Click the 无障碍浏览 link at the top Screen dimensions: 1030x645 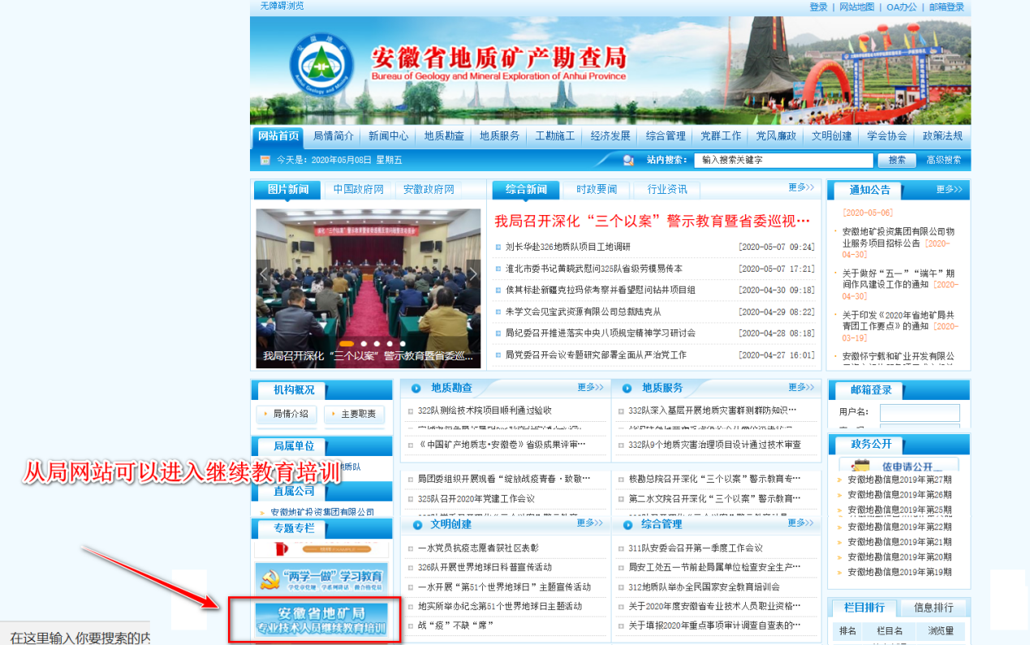(x=282, y=6)
